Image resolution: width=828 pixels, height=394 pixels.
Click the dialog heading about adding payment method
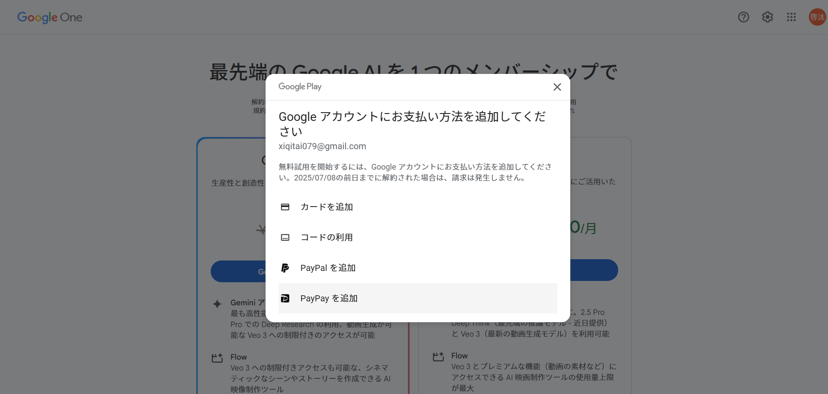pyautogui.click(x=412, y=124)
